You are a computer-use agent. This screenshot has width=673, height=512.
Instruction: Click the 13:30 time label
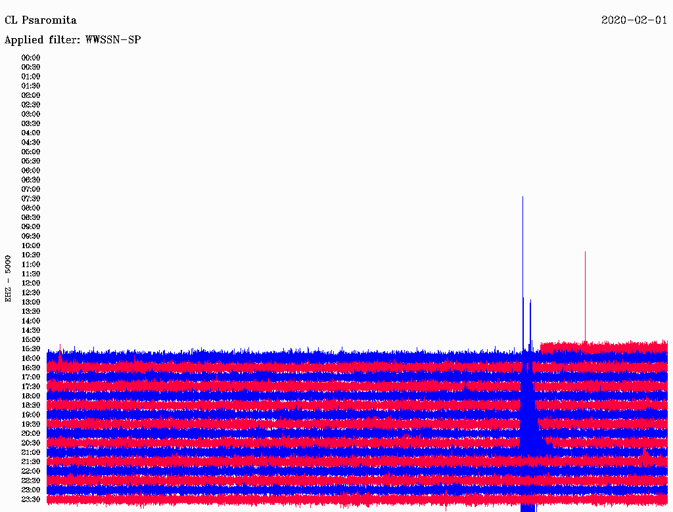31,311
